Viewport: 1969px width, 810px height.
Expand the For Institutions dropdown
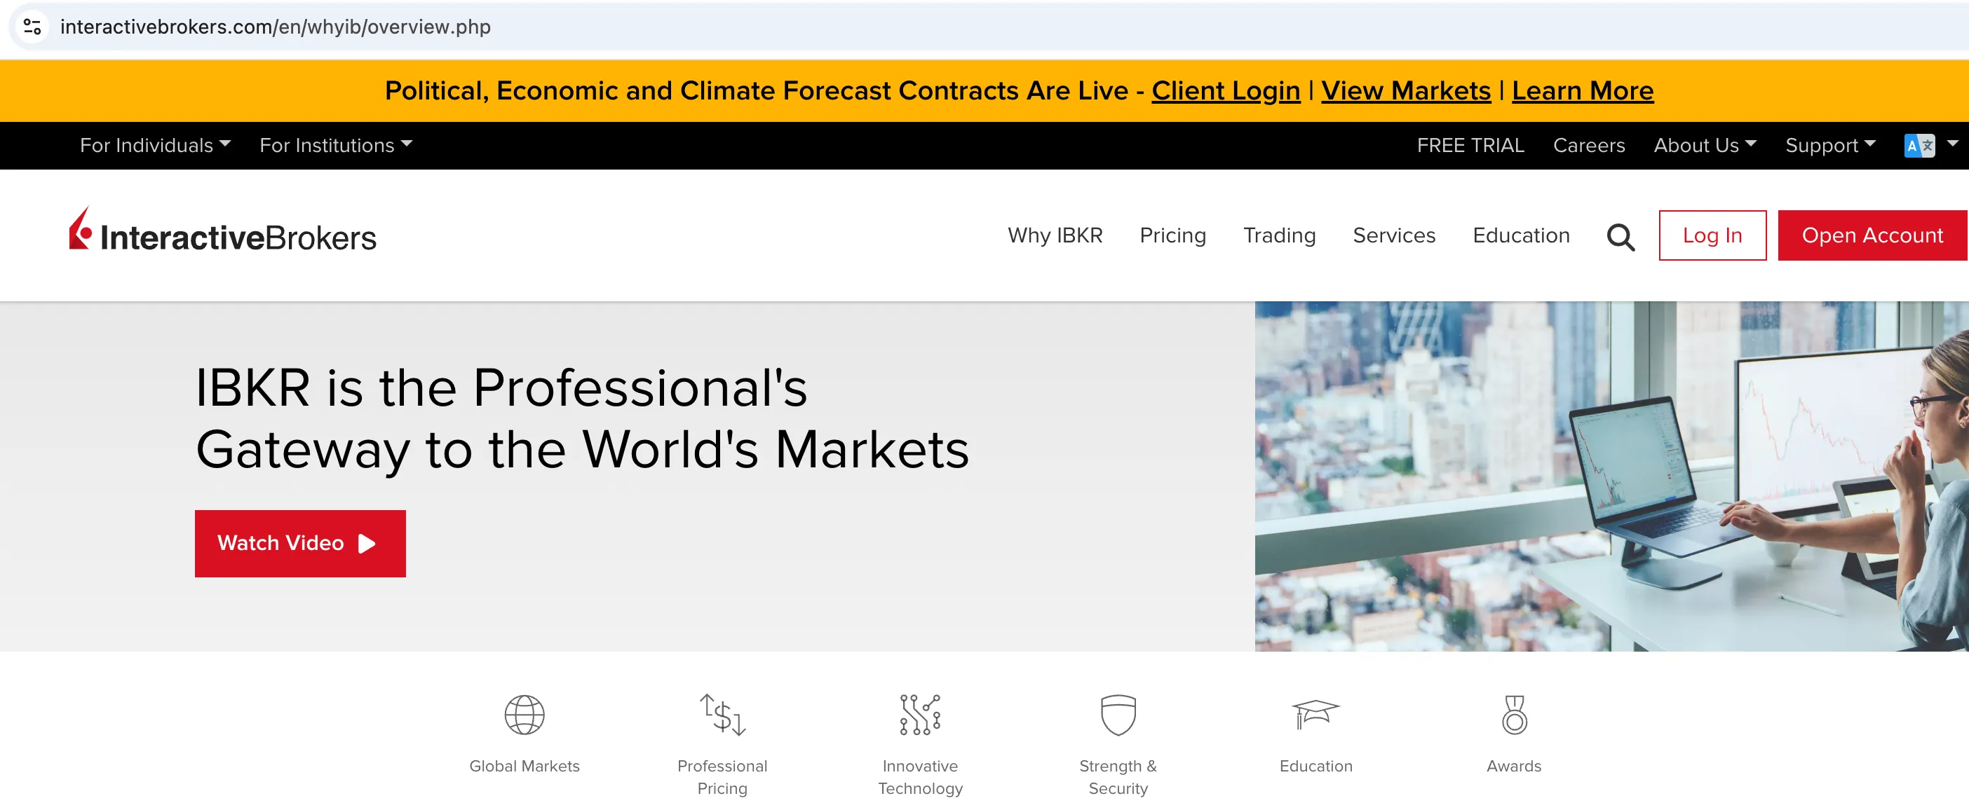pos(336,145)
